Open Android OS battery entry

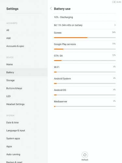click(85, 92)
